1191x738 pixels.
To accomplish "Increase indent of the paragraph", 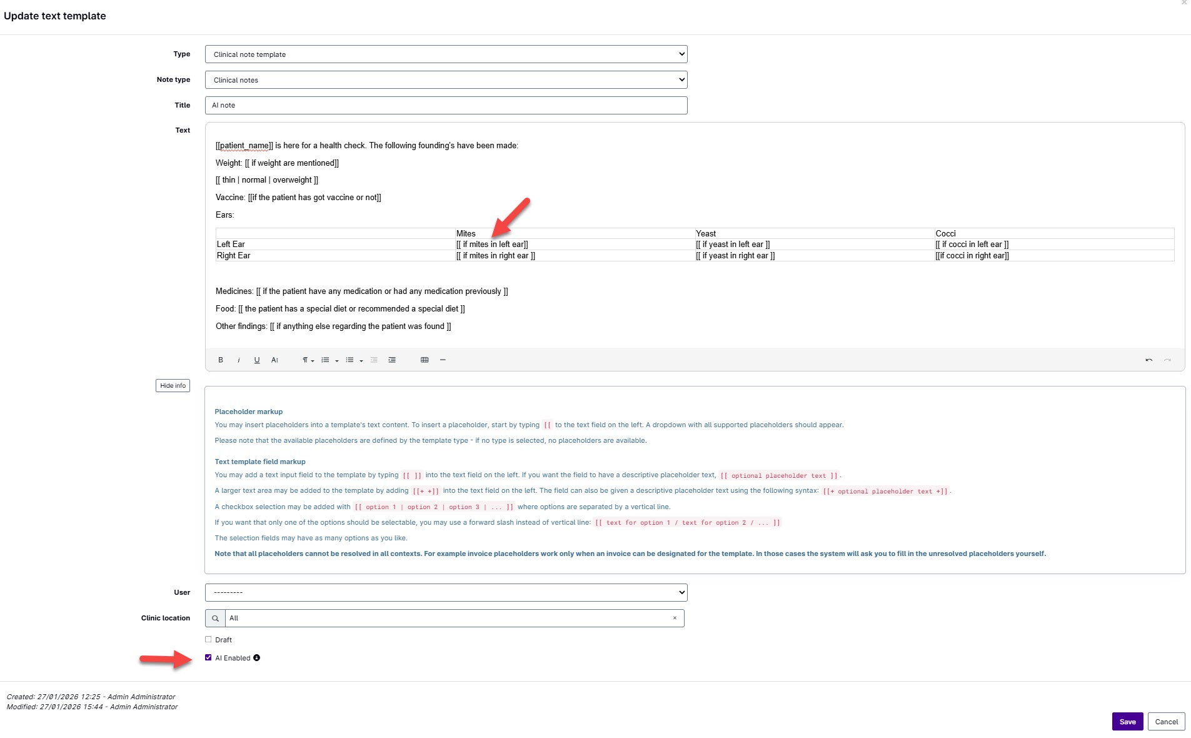I will point(392,360).
